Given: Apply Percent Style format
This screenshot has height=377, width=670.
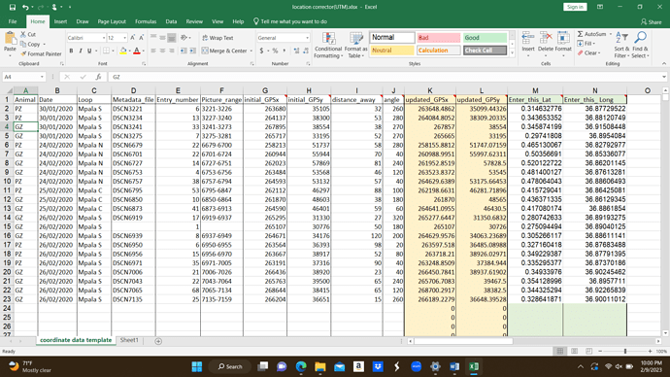Looking at the screenshot, I should (x=275, y=51).
